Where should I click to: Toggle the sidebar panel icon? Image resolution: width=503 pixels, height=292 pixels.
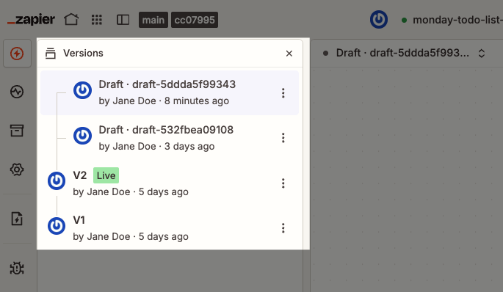click(123, 20)
